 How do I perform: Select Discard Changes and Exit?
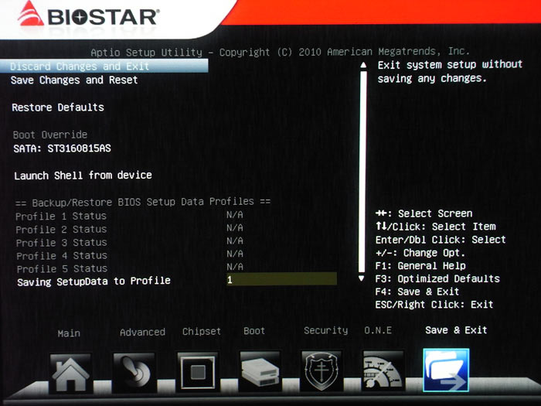pos(104,66)
